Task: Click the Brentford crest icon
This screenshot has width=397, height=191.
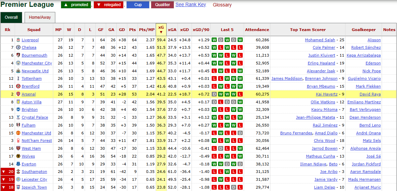Action: [18, 86]
